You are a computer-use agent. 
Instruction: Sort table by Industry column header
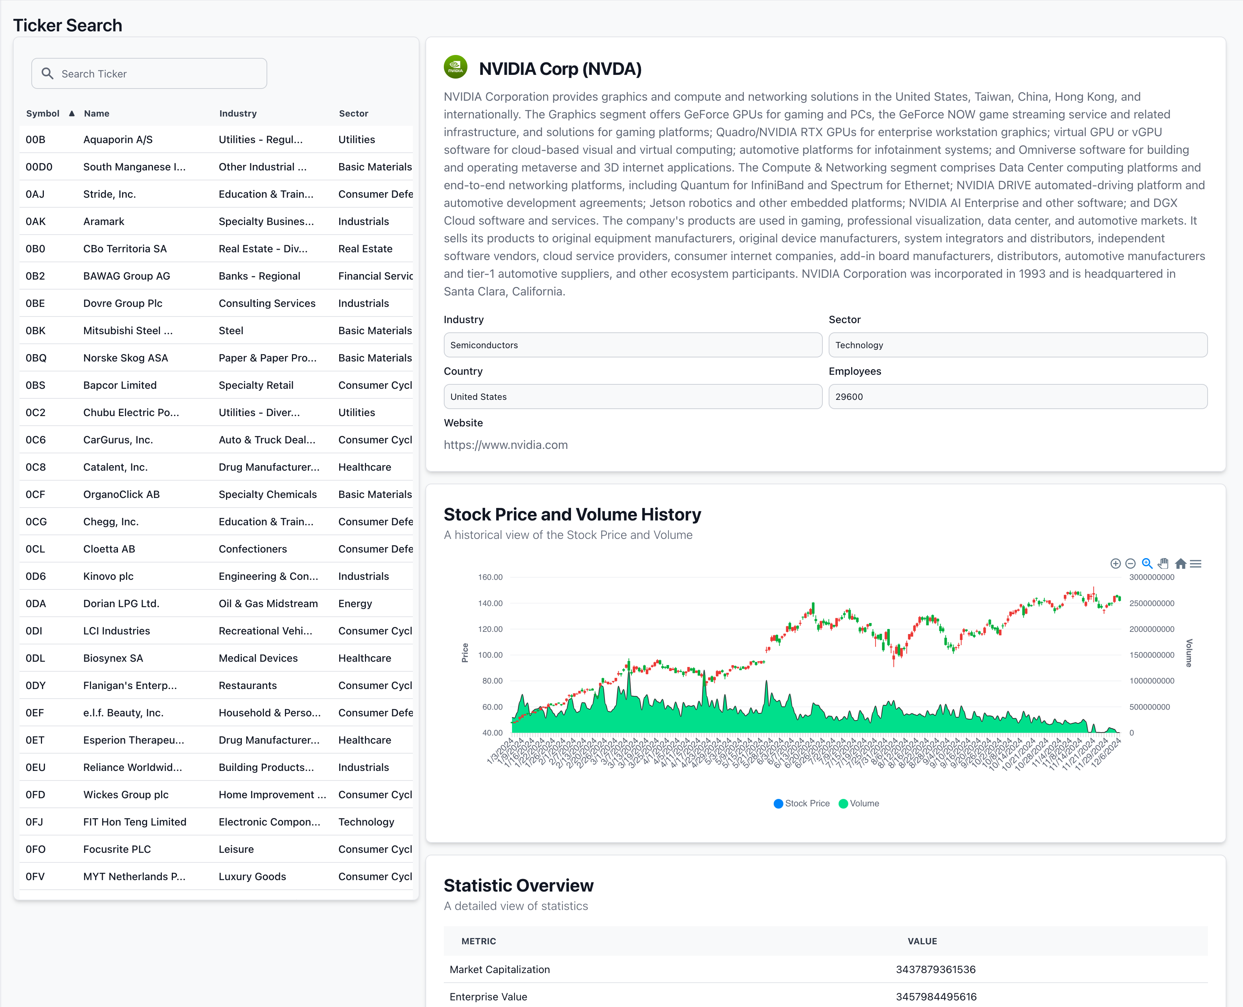[x=238, y=113]
